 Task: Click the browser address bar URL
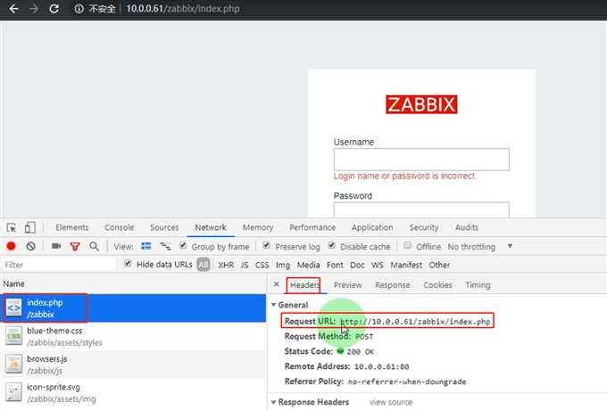click(183, 9)
